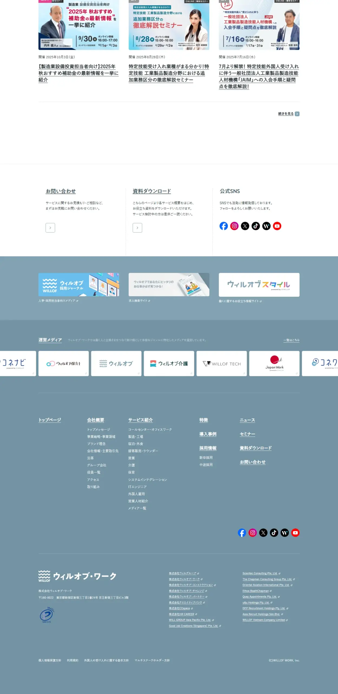Click the footer Wantedly icon
The image size is (338, 694).
[x=284, y=533]
